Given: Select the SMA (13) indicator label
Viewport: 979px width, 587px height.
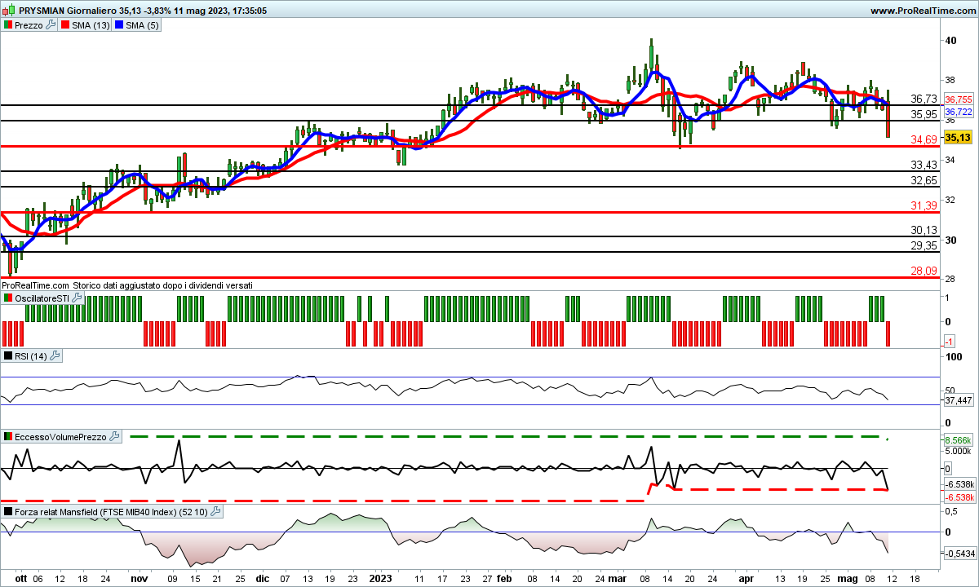Looking at the screenshot, I should pyautogui.click(x=90, y=25).
